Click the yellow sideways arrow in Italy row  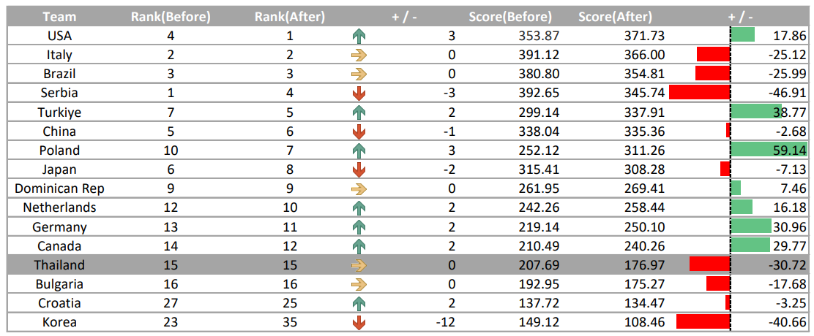[x=359, y=55]
